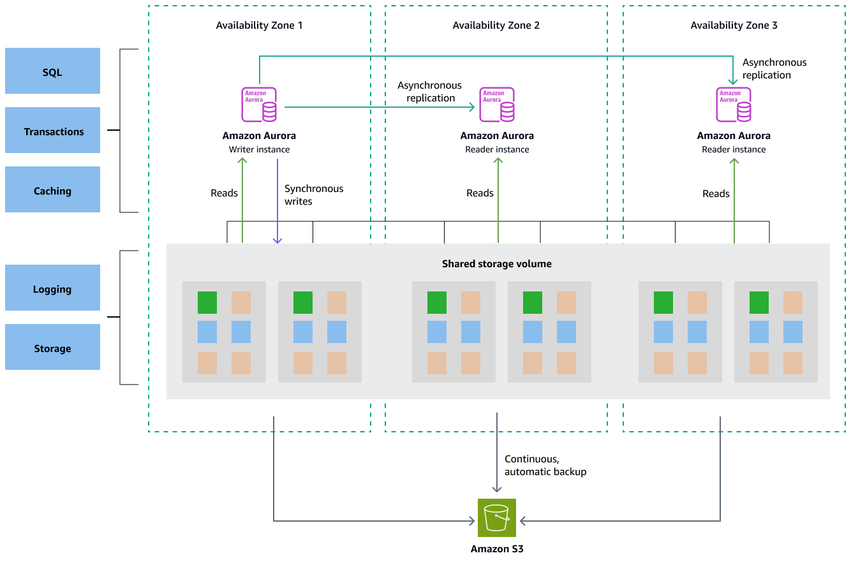Collapse the Availability Zone 3 dashed region
The image size is (851, 588).
click(734, 26)
